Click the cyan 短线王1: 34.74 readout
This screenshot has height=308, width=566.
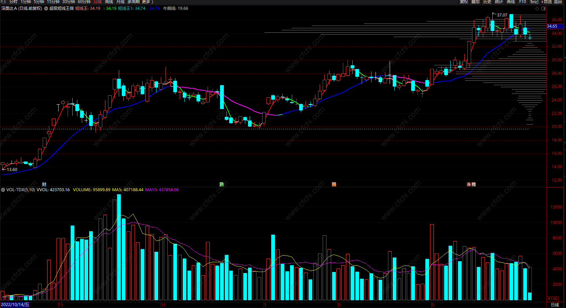tap(132, 8)
